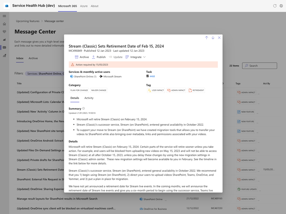
Task: Click FEATURE UPDATE tag in OneDrive Sharing row
Action: pyautogui.click(x=247, y=189)
